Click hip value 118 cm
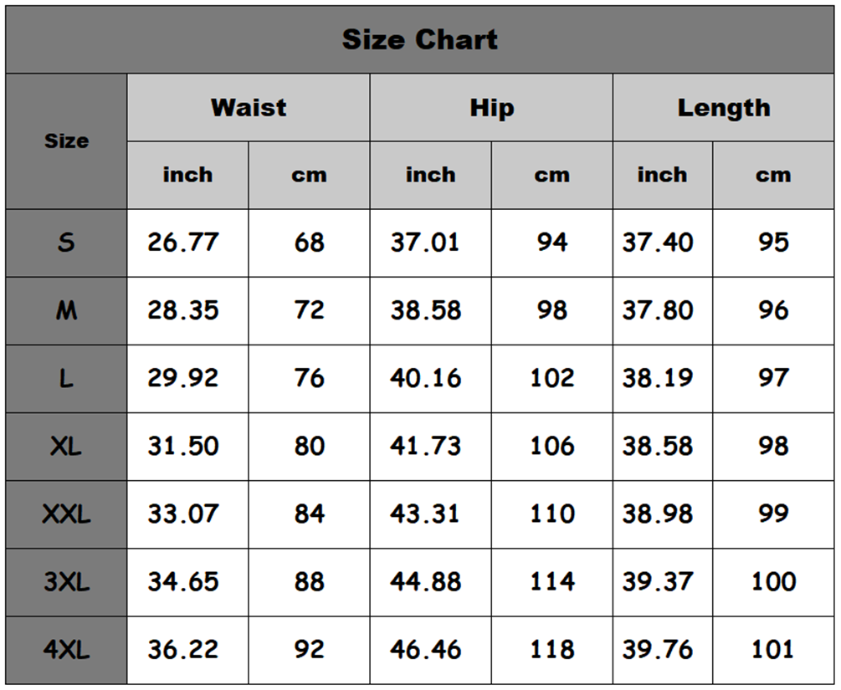841x690 pixels. [551, 649]
